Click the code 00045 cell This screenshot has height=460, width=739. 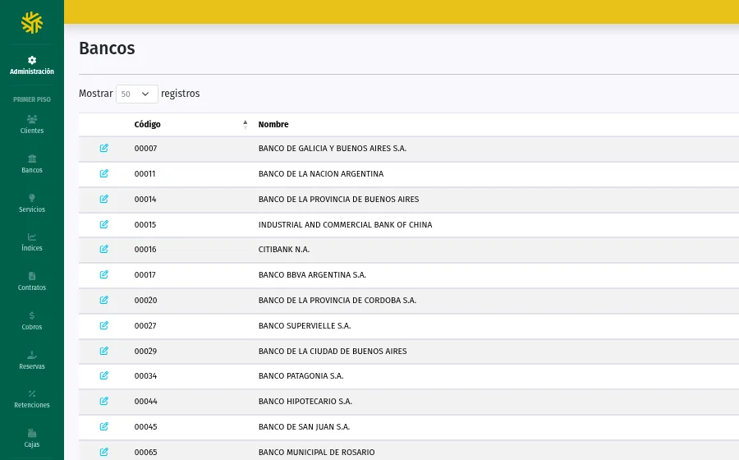pyautogui.click(x=145, y=427)
